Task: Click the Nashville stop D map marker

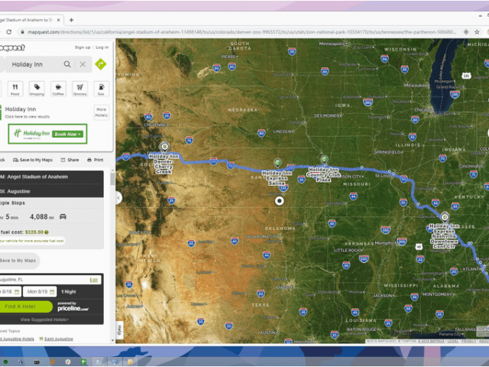Action: 445,216
